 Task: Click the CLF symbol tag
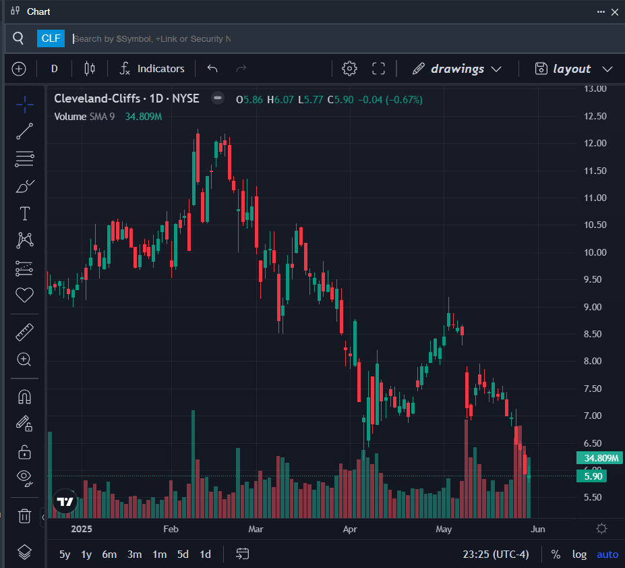[51, 38]
